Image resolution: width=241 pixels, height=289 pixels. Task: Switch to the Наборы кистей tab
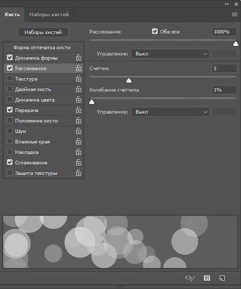49,14
